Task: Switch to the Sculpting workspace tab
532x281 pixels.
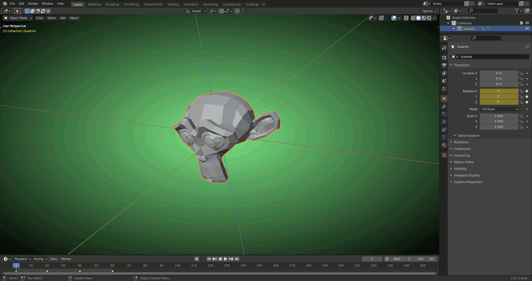Action: [112, 4]
